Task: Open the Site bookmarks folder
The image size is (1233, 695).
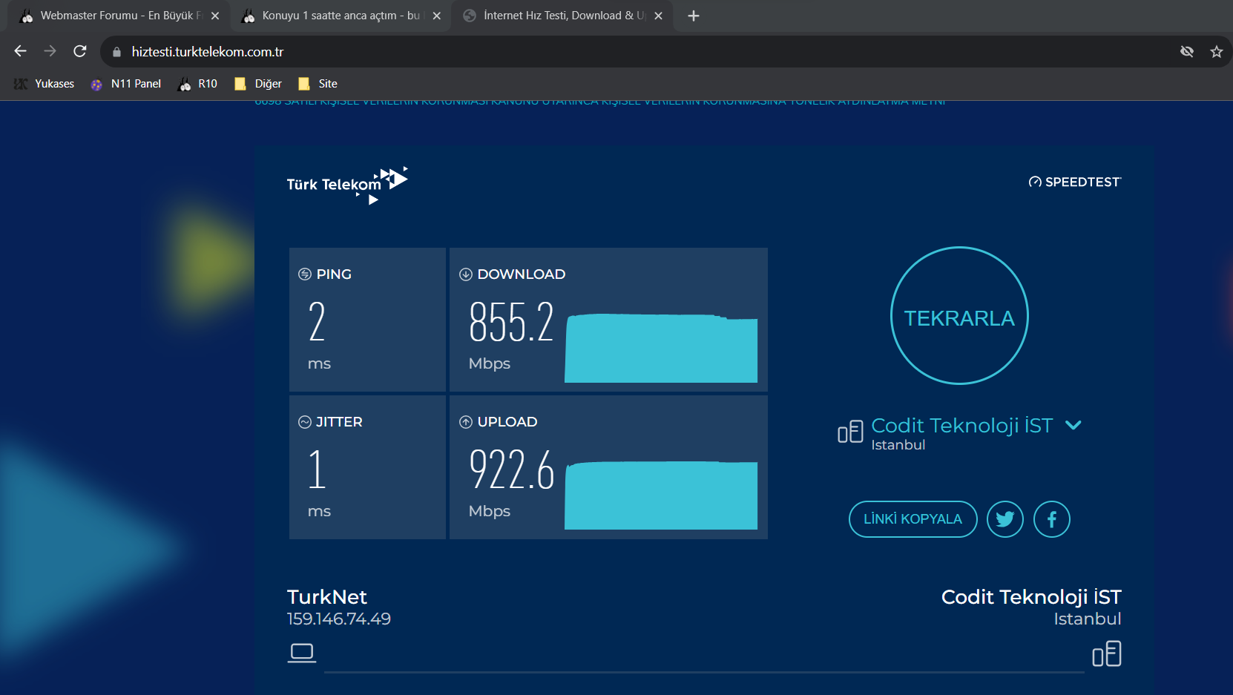Action: pos(318,84)
